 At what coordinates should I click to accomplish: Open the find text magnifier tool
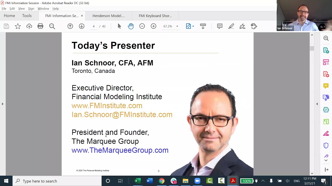click(x=52, y=26)
